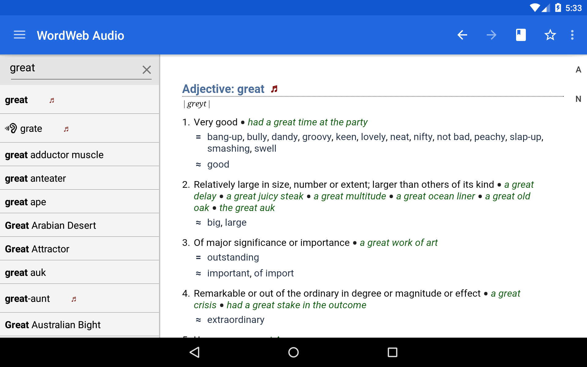
Task: Follow the synonym link bang-up
Action: point(225,137)
